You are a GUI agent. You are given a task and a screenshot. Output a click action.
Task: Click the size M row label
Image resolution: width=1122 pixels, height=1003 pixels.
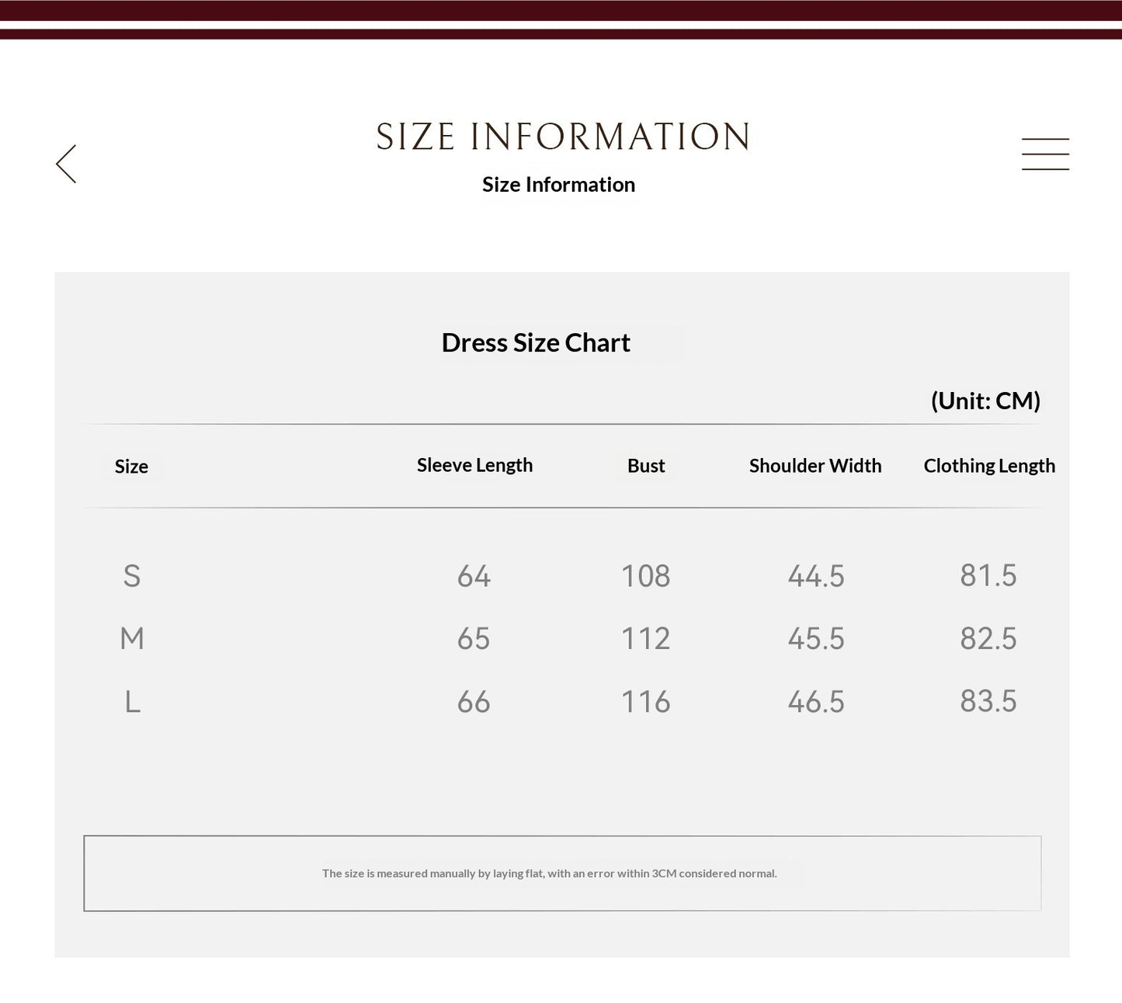point(132,639)
